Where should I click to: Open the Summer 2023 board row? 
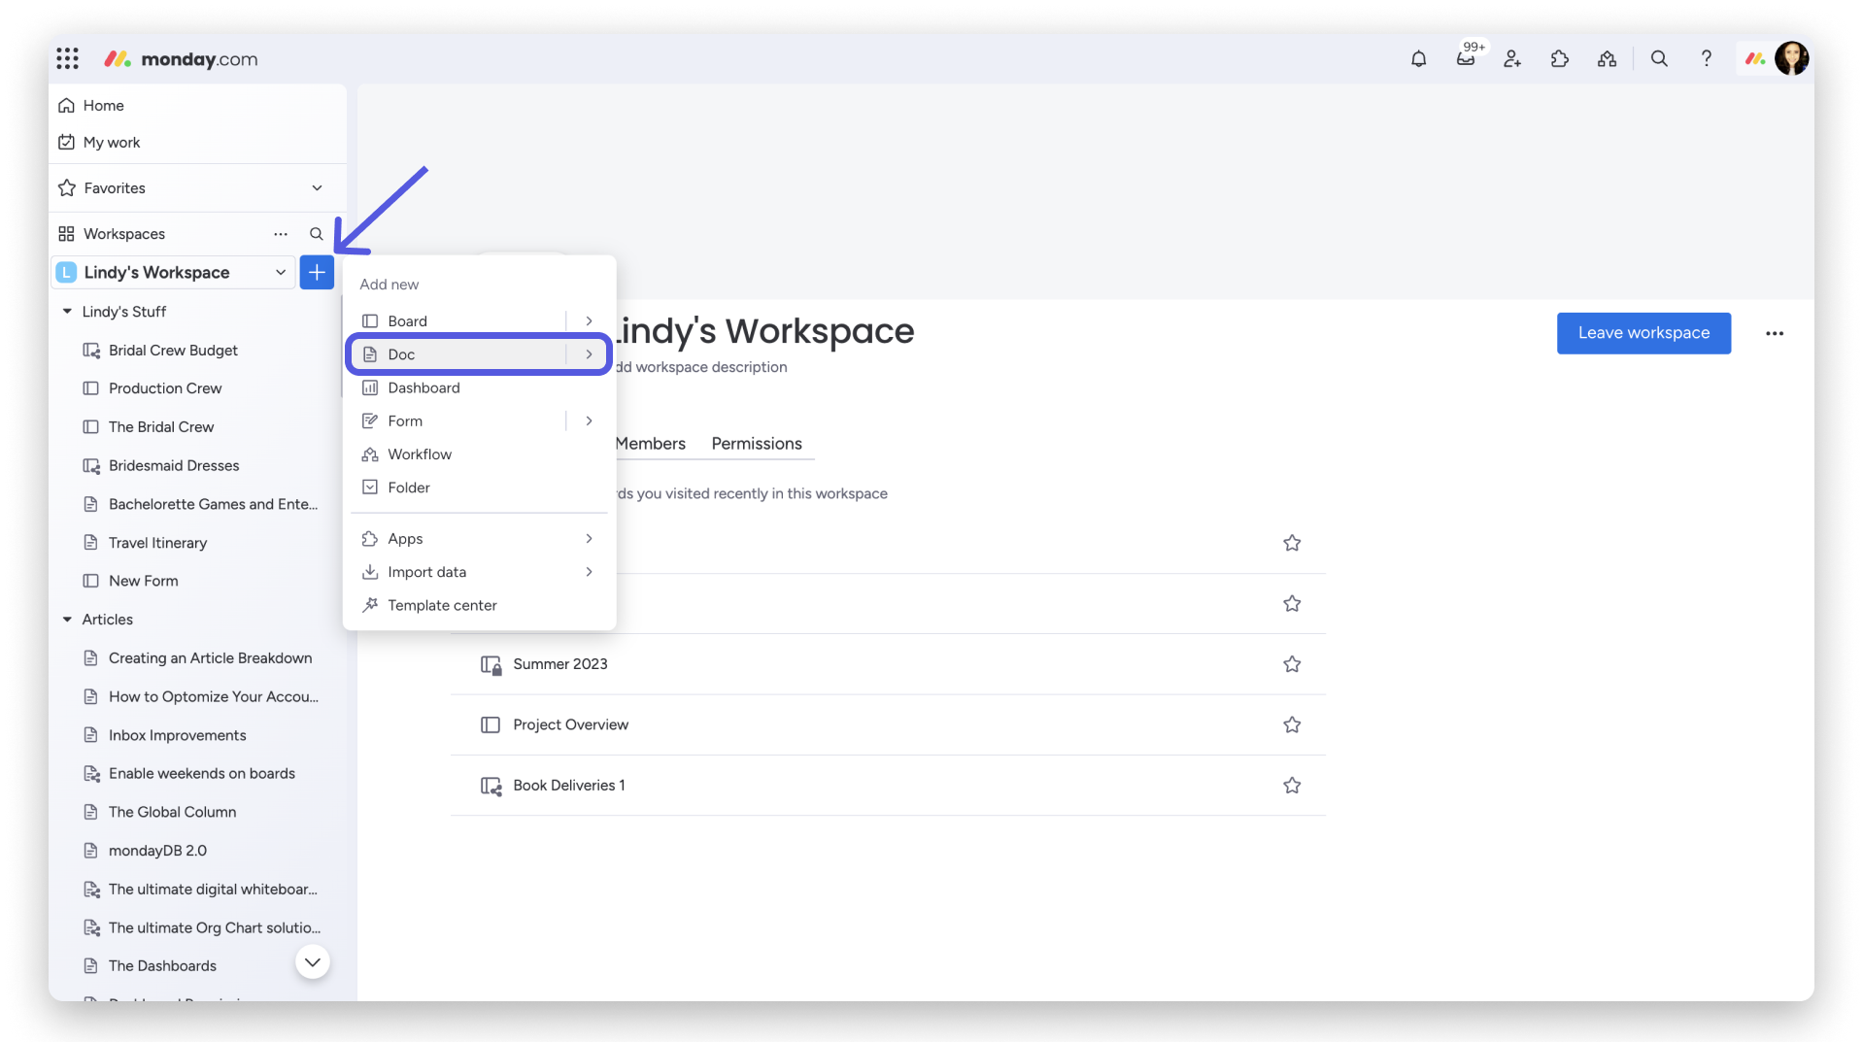pyautogui.click(x=888, y=664)
